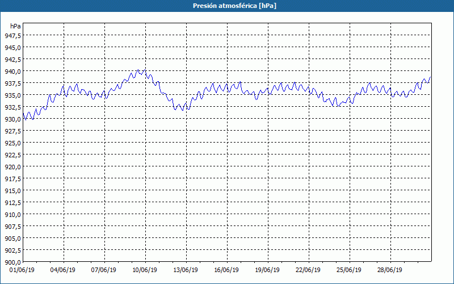Screen dimensions: 454x284
Task: Click the hPa unit label
Action: [x=15, y=26]
